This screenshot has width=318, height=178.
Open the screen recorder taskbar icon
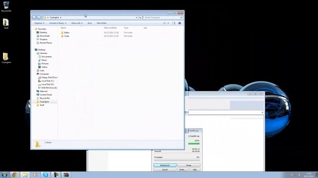point(56,175)
